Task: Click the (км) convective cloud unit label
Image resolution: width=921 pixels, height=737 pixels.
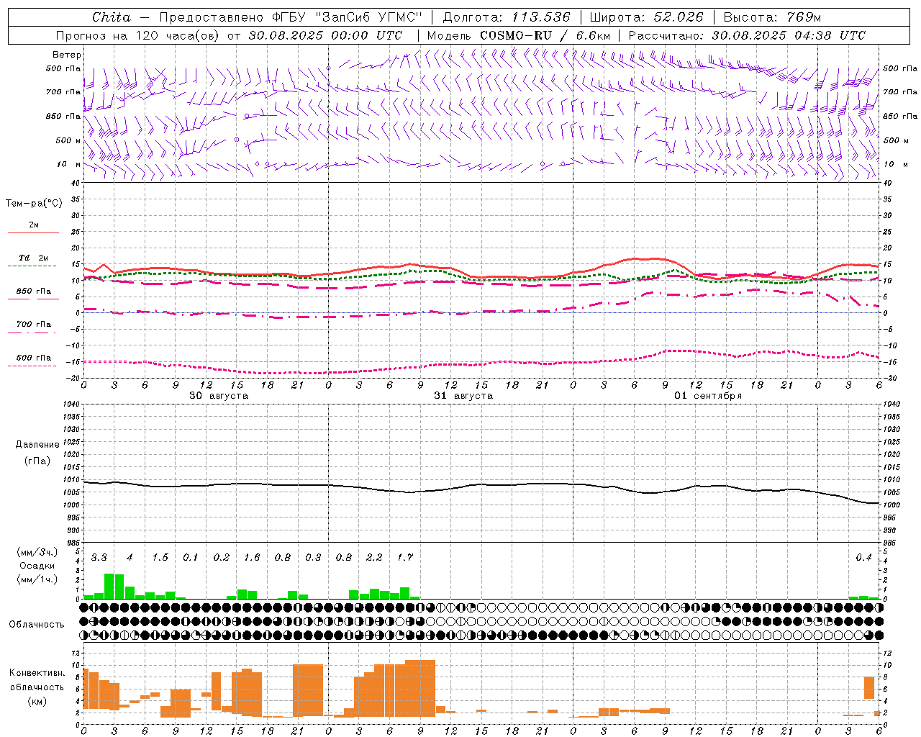Action: [x=37, y=701]
